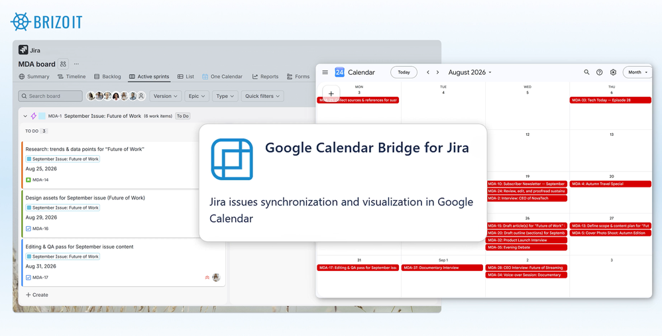Viewport: 662px width, 336px height.
Task: Go to next month in Calendar
Action: (437, 72)
